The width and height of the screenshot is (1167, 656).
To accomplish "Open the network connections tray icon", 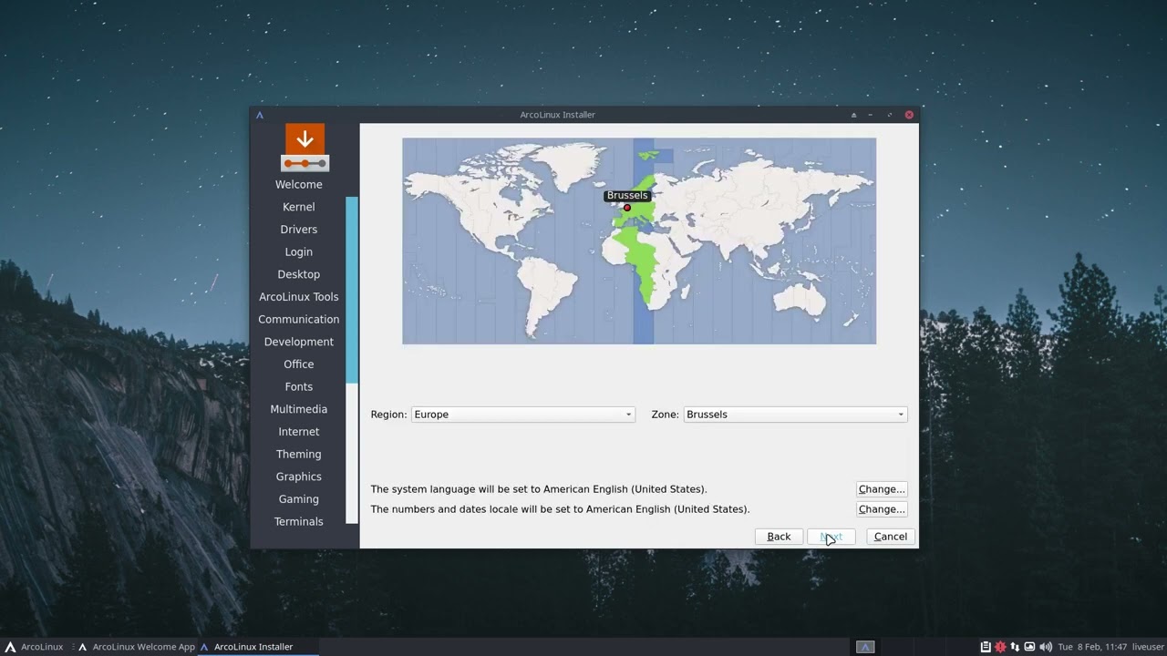I will (1015, 647).
